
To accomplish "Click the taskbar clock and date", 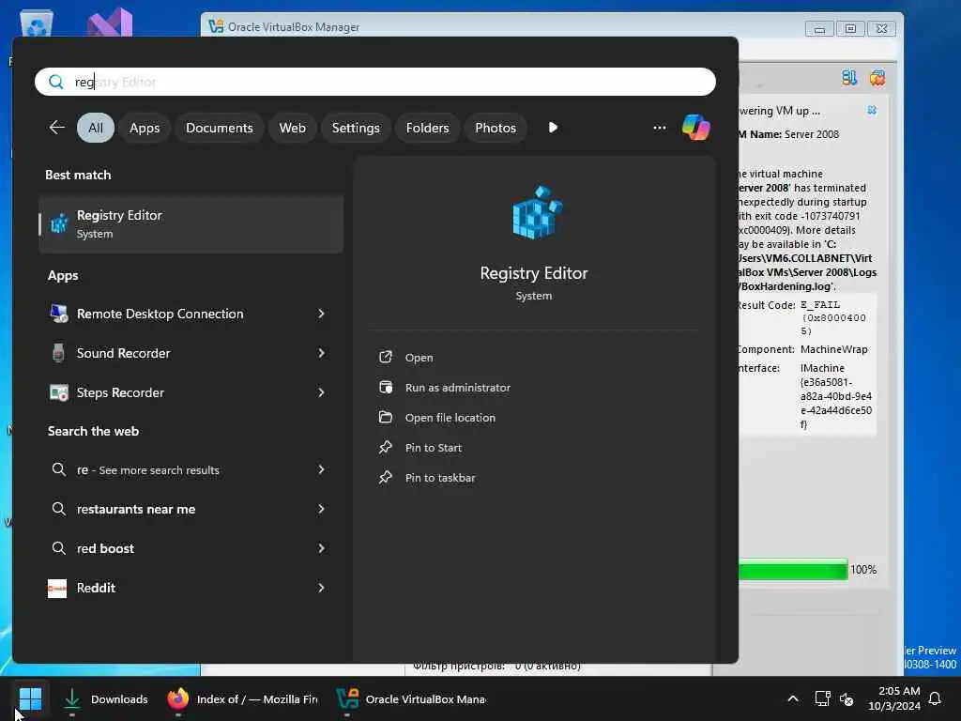I will [x=894, y=698].
